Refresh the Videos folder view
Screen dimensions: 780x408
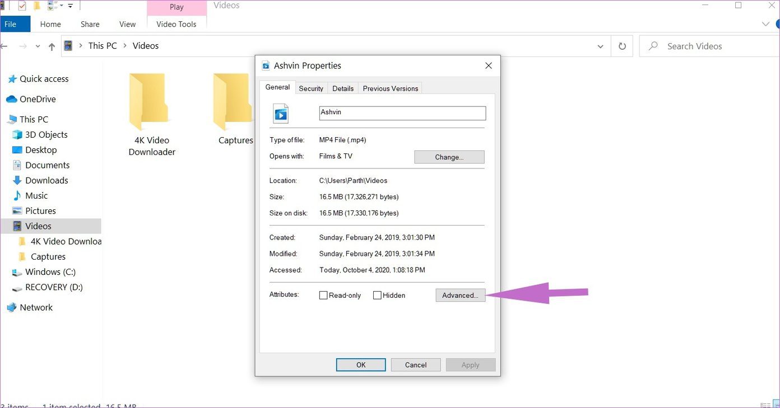point(622,46)
